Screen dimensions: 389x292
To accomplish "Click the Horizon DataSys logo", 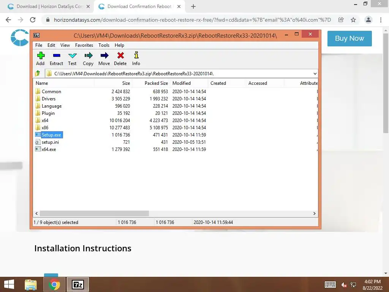I will tap(20, 38).
